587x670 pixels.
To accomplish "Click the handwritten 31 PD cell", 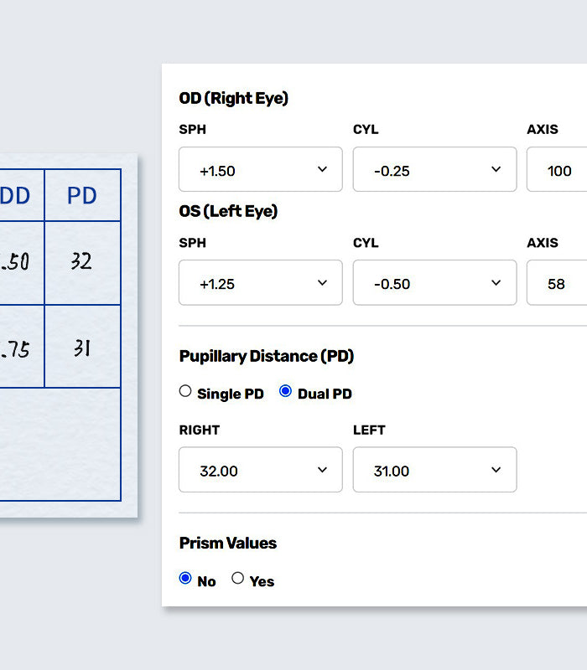I will [x=81, y=347].
